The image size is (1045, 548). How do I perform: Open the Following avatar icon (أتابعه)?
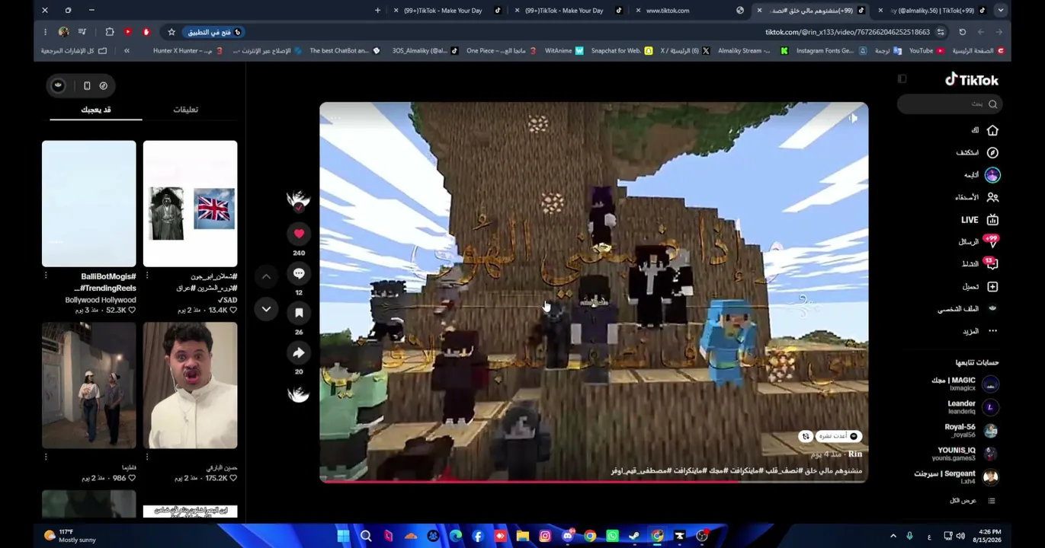click(992, 175)
